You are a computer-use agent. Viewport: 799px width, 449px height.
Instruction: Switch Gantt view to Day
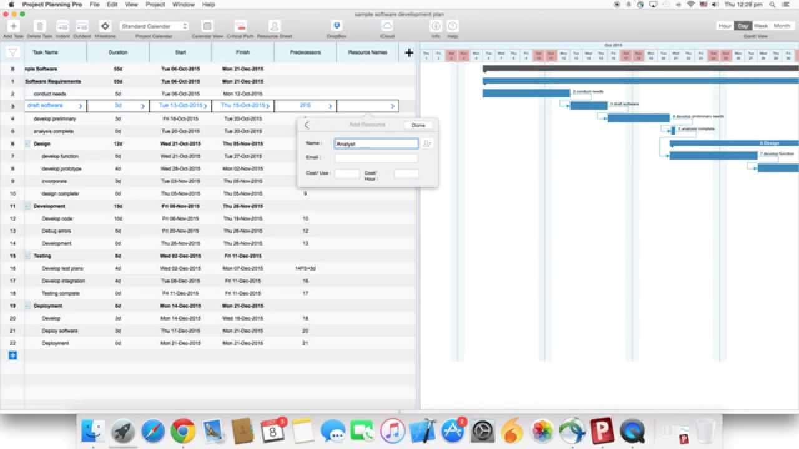pos(743,26)
